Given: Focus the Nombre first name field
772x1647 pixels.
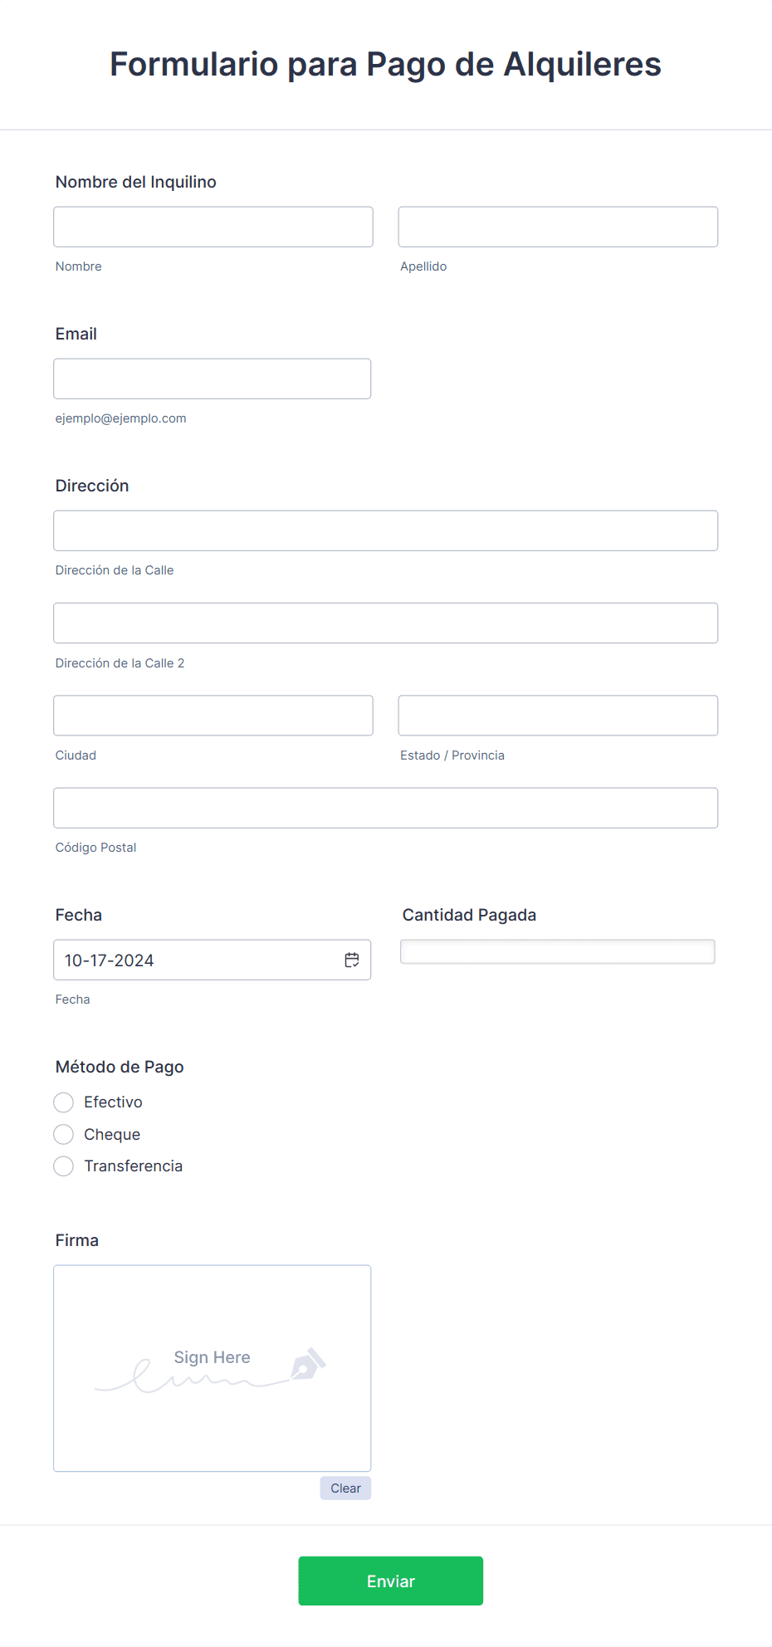Looking at the screenshot, I should coord(213,227).
